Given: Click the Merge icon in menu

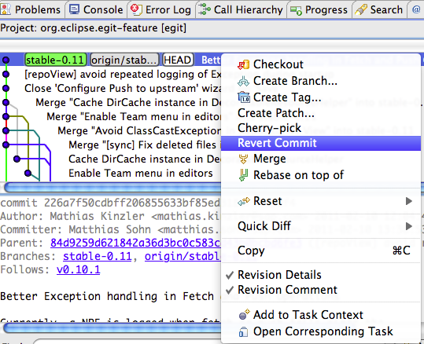Looking at the screenshot, I should click(x=243, y=159).
